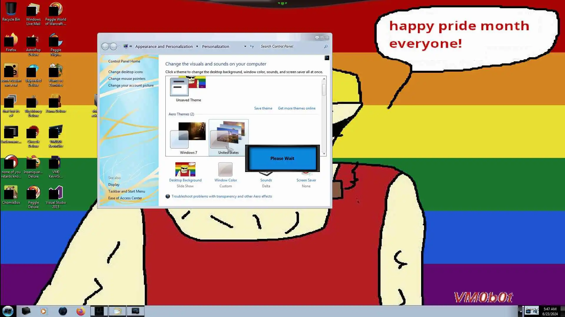Go to Appearance and Personalization breadcrumb
565x317 pixels.
pos(164,46)
